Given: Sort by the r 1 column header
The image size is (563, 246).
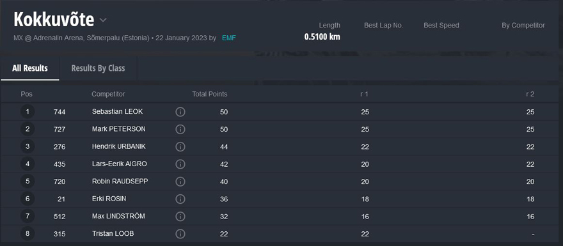Looking at the screenshot, I should pos(365,95).
